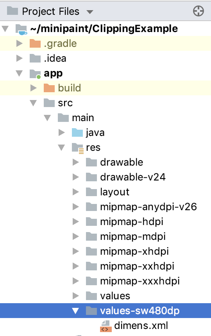Screen dimensions: 211x336
Task: Click the app module folder icon
Action: pos(35,74)
